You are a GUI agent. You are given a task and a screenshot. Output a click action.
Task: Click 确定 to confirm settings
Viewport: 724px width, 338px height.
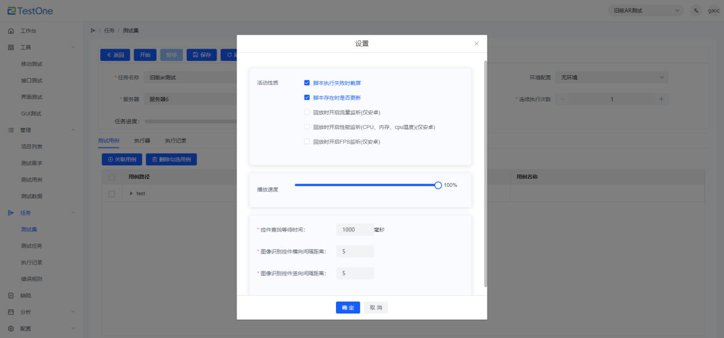click(x=347, y=308)
